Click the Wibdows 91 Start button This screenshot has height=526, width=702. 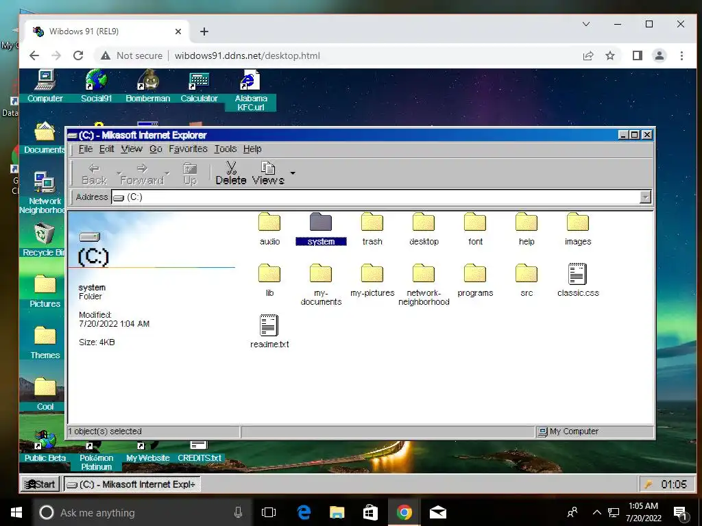click(40, 484)
